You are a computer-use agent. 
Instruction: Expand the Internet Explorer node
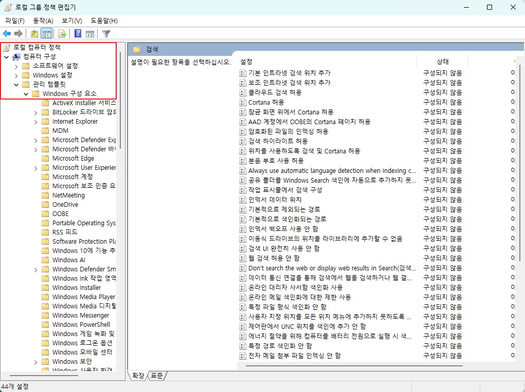35,122
